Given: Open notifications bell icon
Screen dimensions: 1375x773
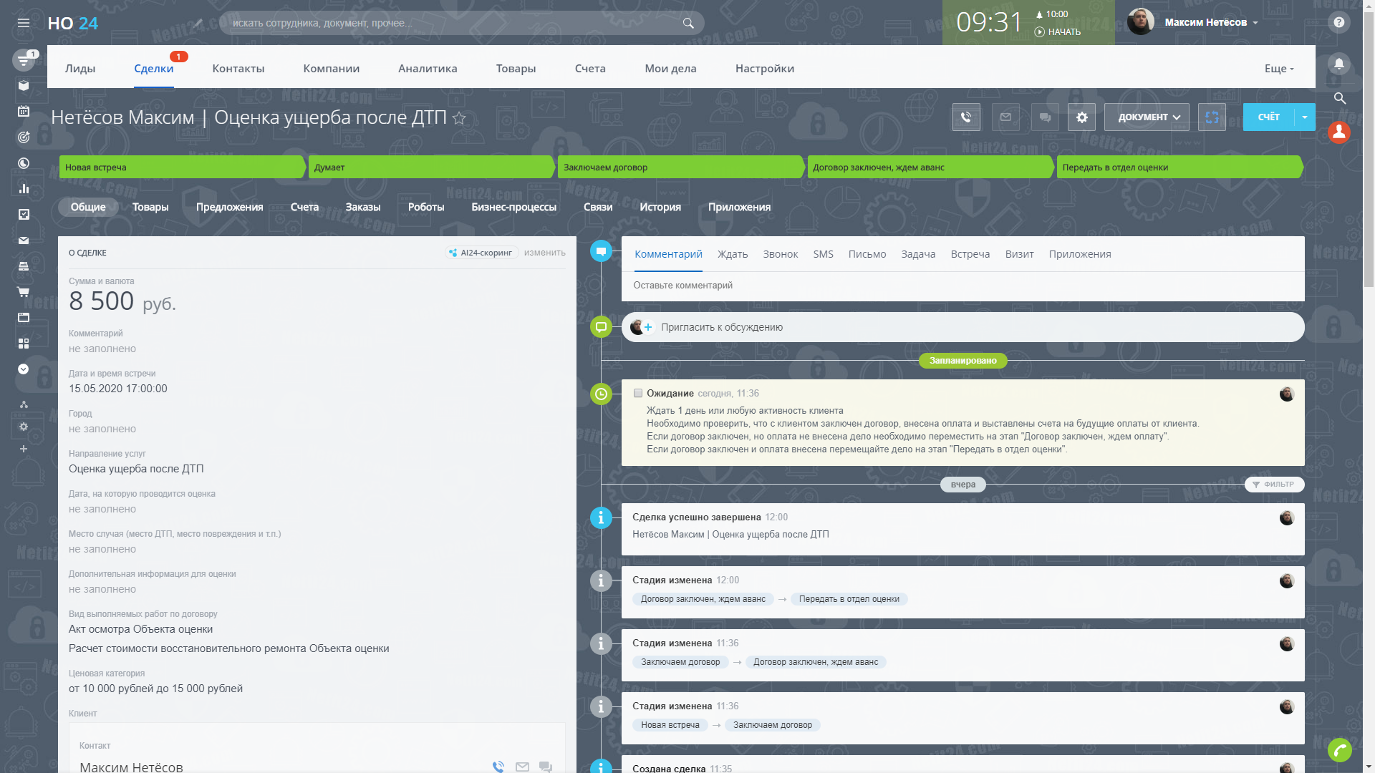Looking at the screenshot, I should [x=1338, y=64].
